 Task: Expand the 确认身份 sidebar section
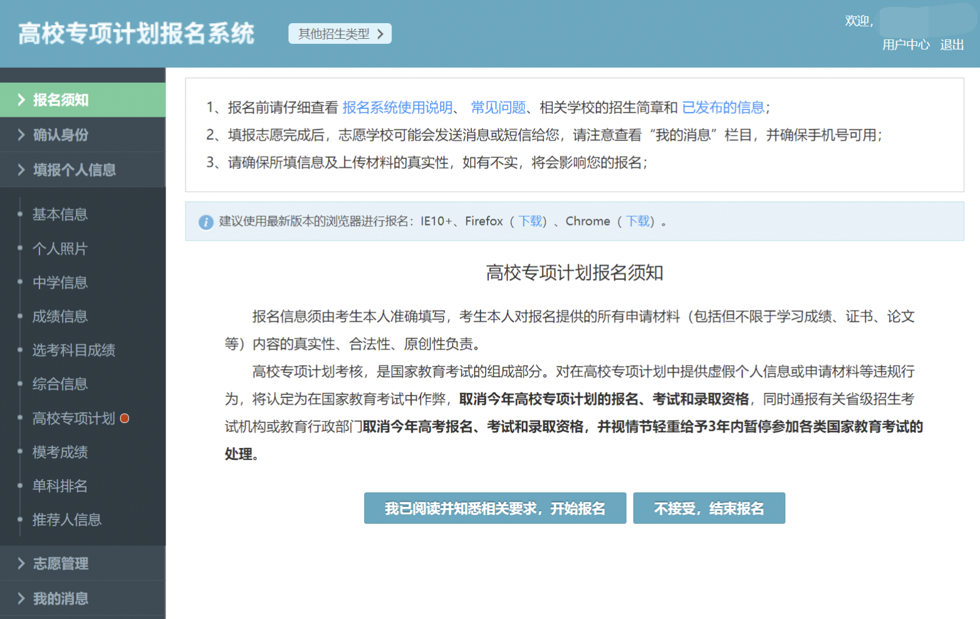[x=61, y=135]
